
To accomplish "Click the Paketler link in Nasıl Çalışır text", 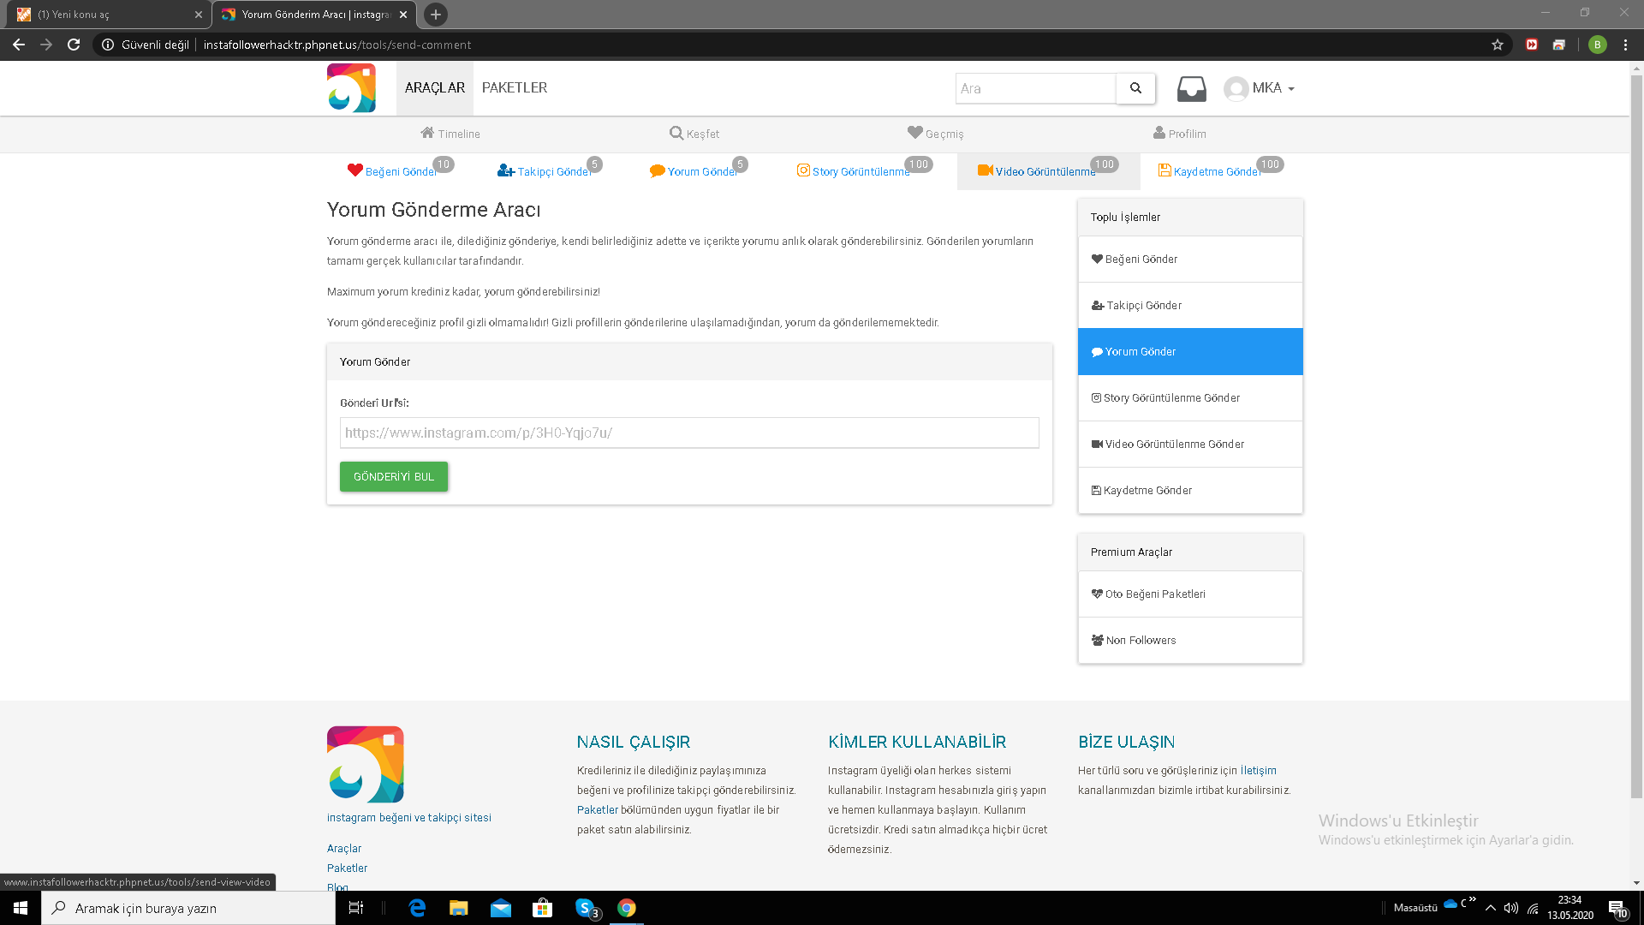I will [x=598, y=810].
